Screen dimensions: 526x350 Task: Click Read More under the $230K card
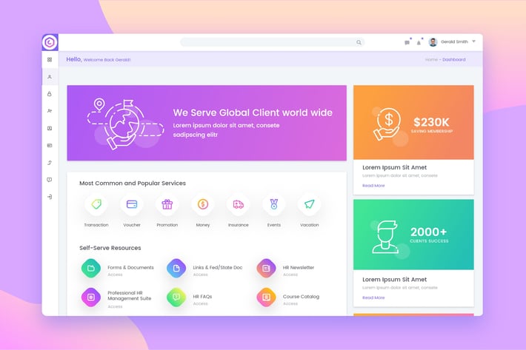[x=373, y=186]
